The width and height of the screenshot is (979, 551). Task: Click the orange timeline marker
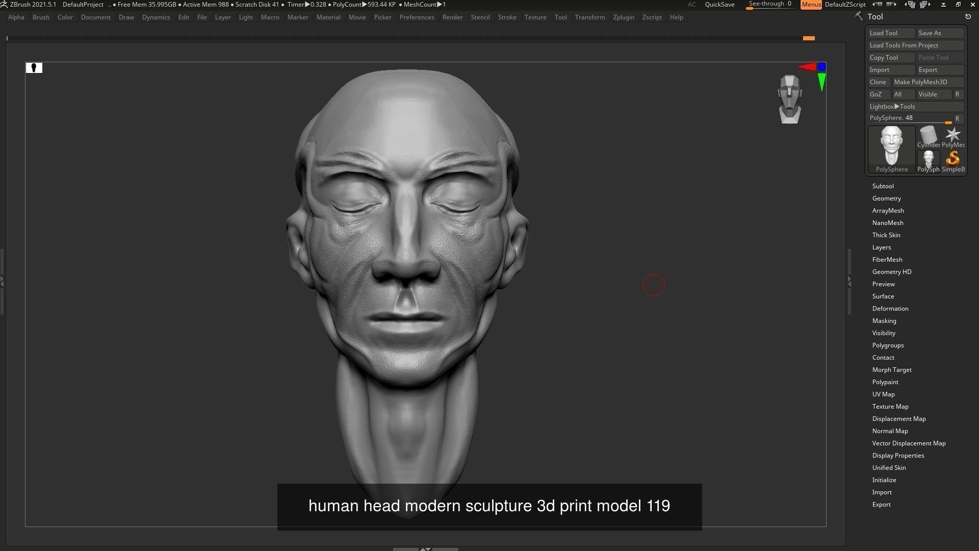point(809,38)
